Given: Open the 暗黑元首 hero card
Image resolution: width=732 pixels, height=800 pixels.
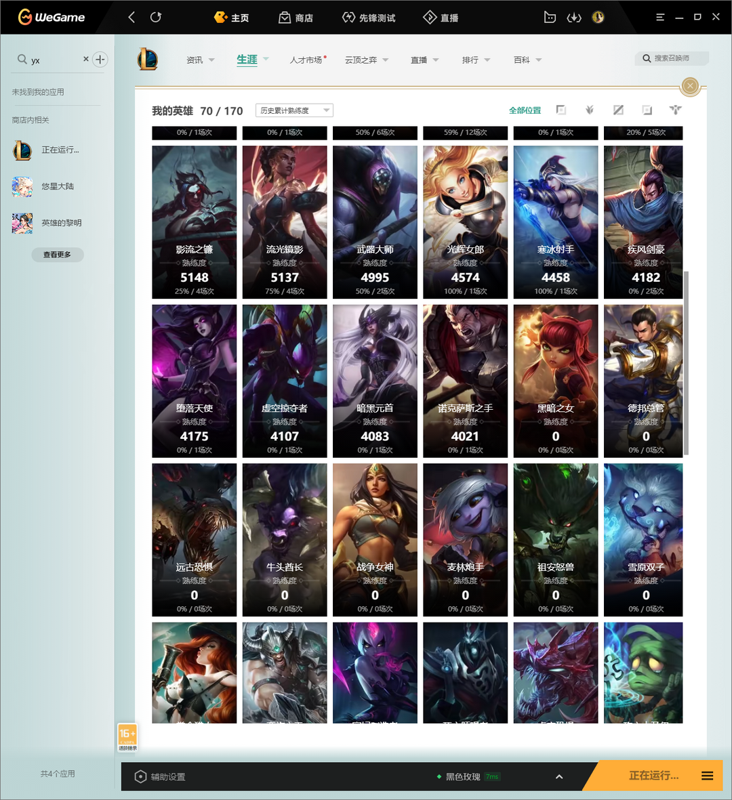Looking at the screenshot, I should (x=375, y=381).
